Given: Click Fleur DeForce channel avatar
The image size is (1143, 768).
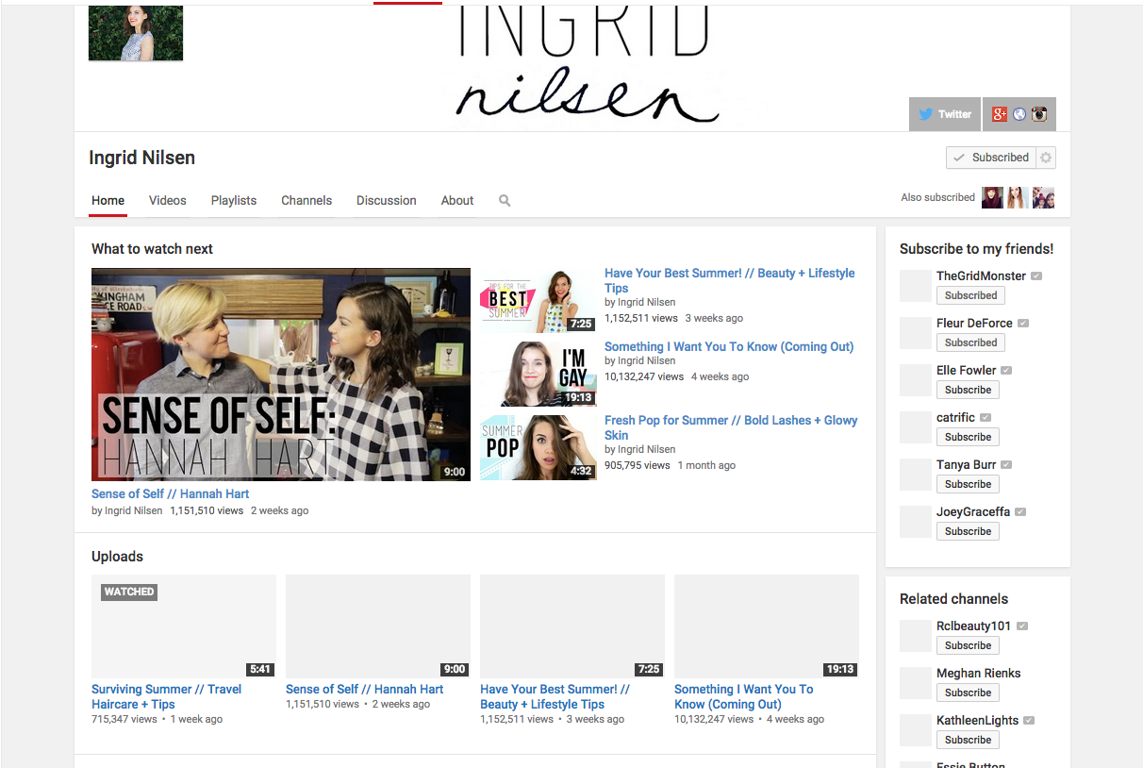Looking at the screenshot, I should (x=916, y=333).
